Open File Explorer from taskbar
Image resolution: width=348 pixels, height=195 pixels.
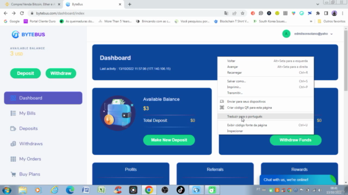coord(23,190)
